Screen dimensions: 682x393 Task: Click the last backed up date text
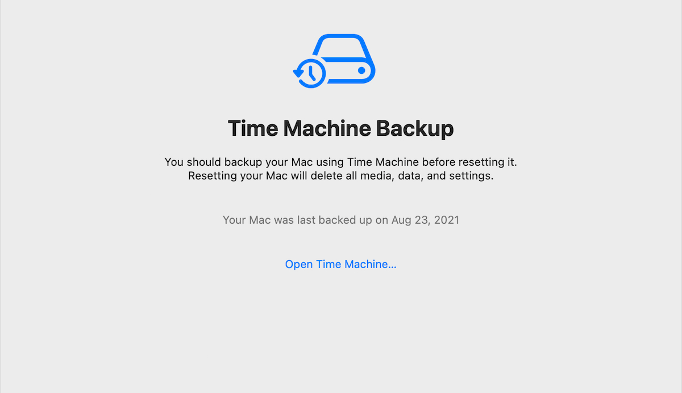340,220
